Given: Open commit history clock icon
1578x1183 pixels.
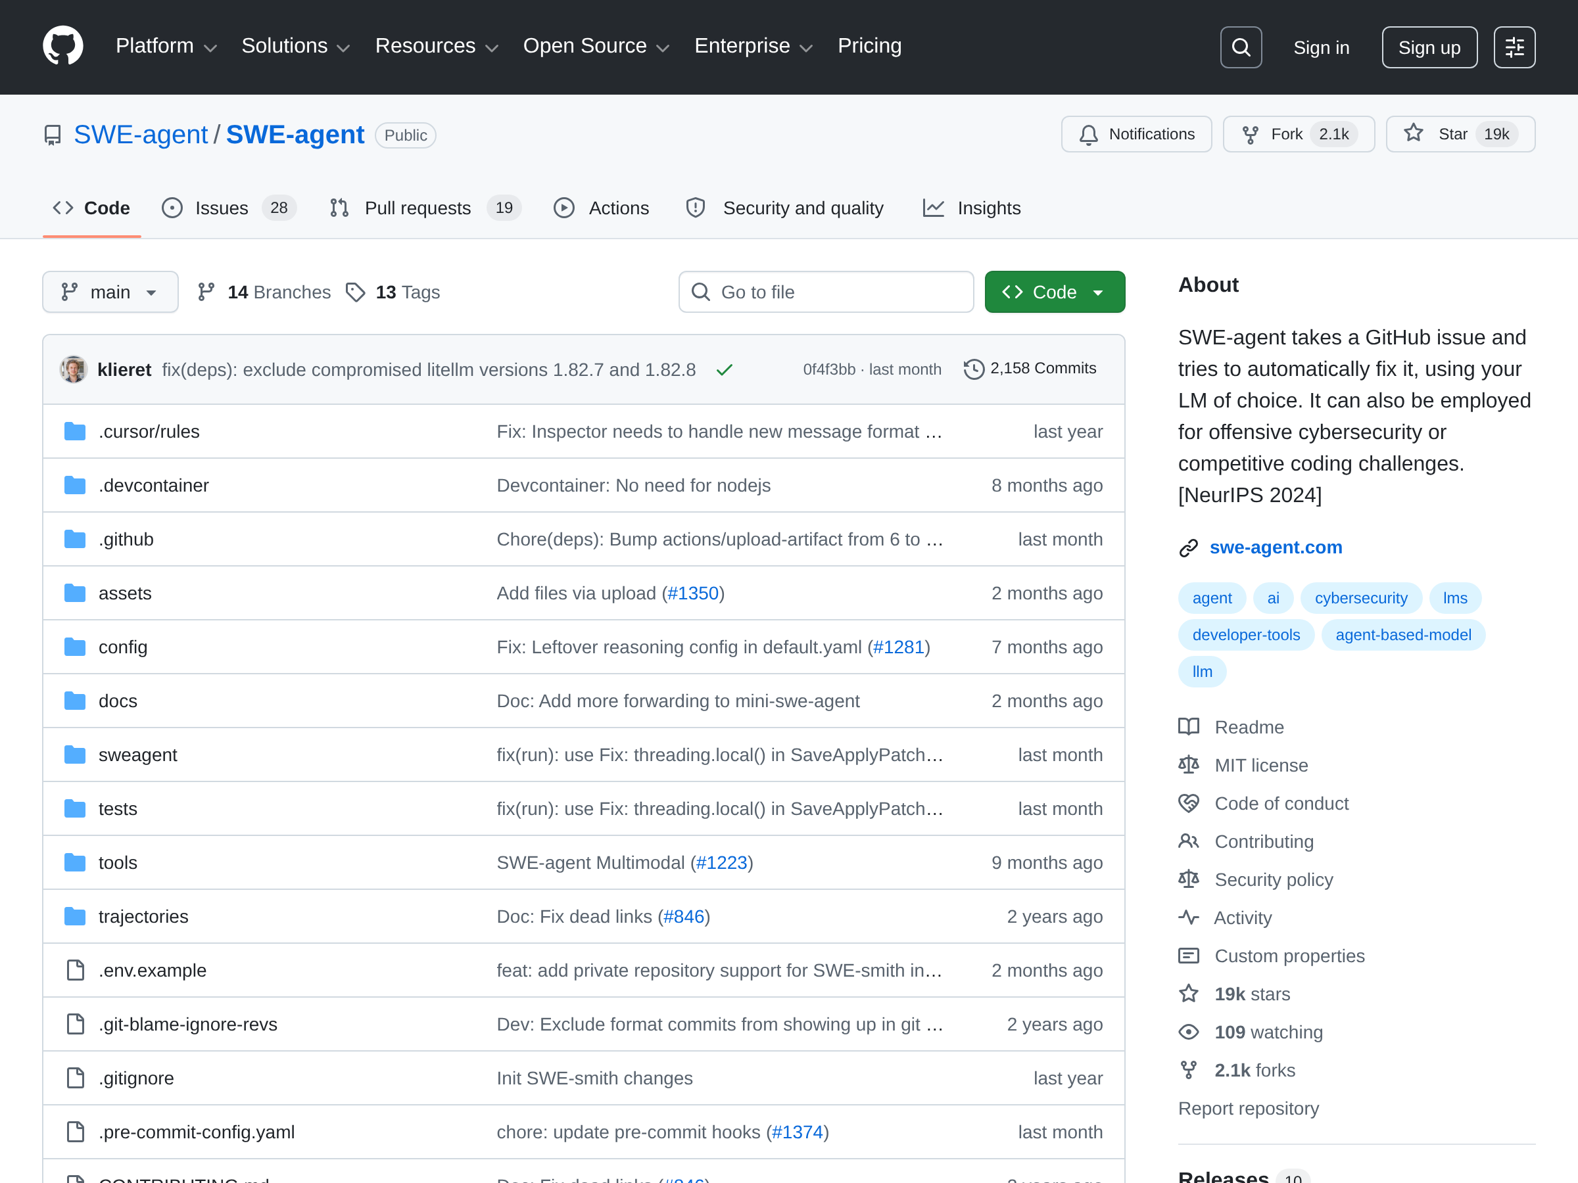Looking at the screenshot, I should [974, 369].
